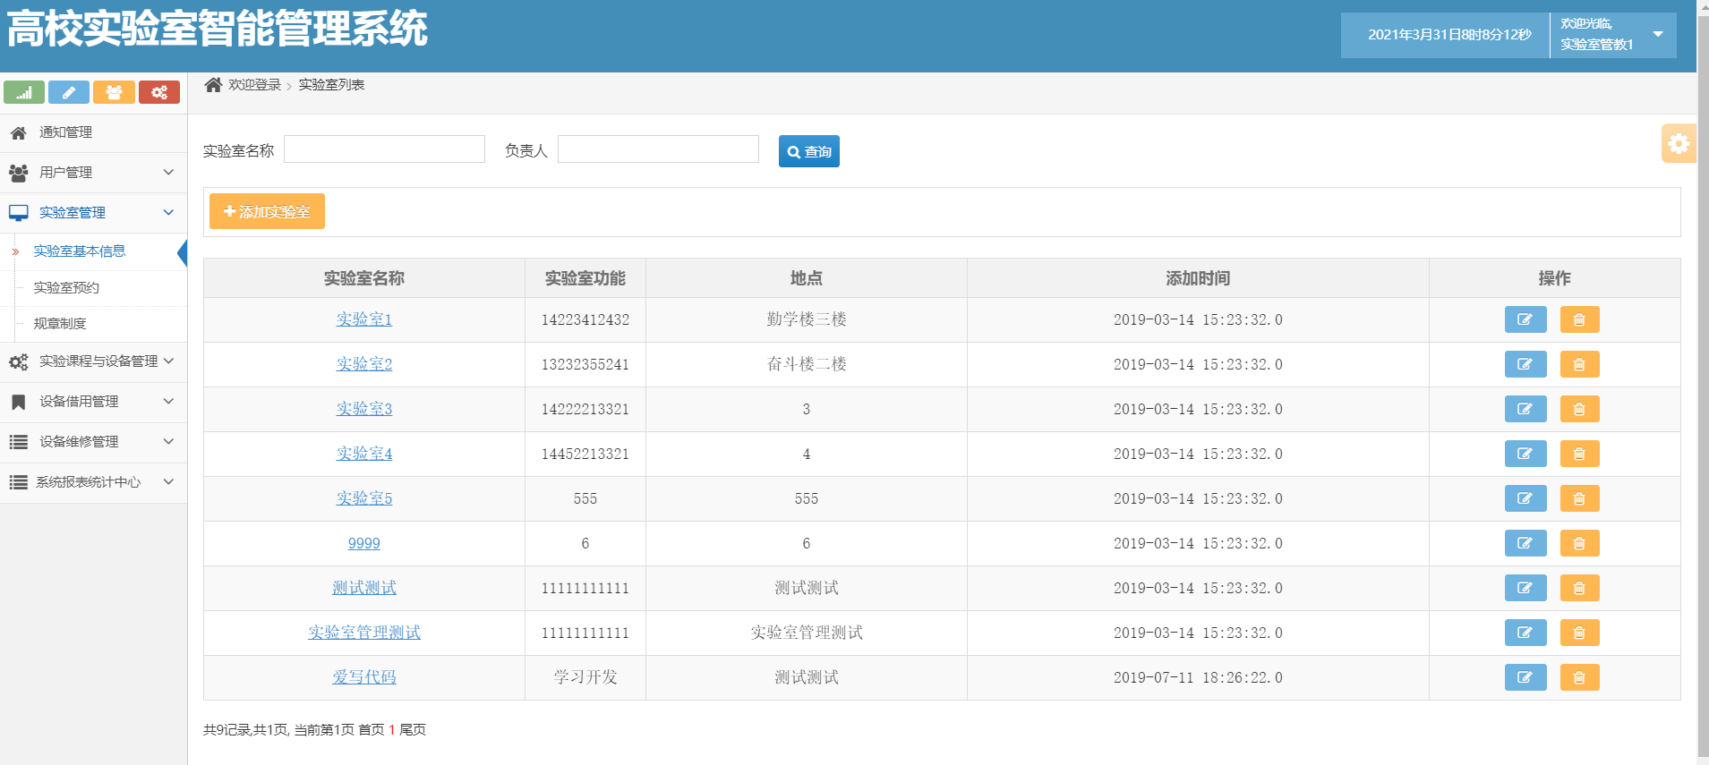Edit the 实验室1 row
The height and width of the screenshot is (765, 1709).
1525,319
